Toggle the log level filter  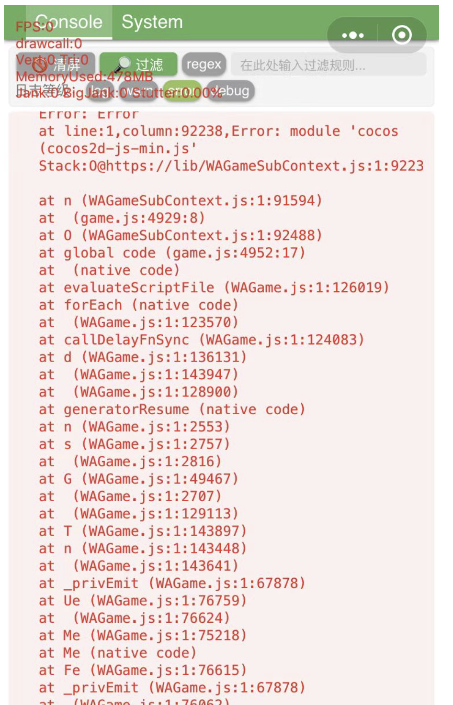coord(99,91)
